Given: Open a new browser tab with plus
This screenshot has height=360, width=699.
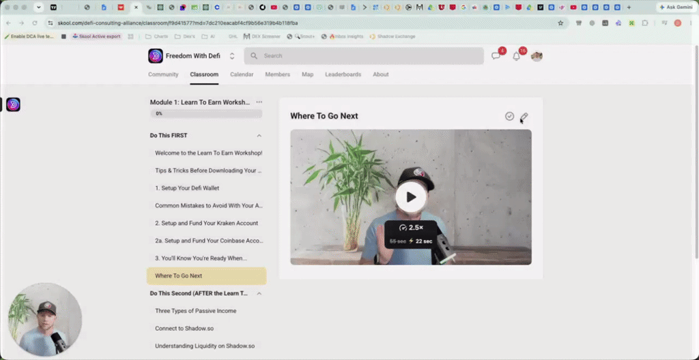Looking at the screenshot, I should (629, 7).
